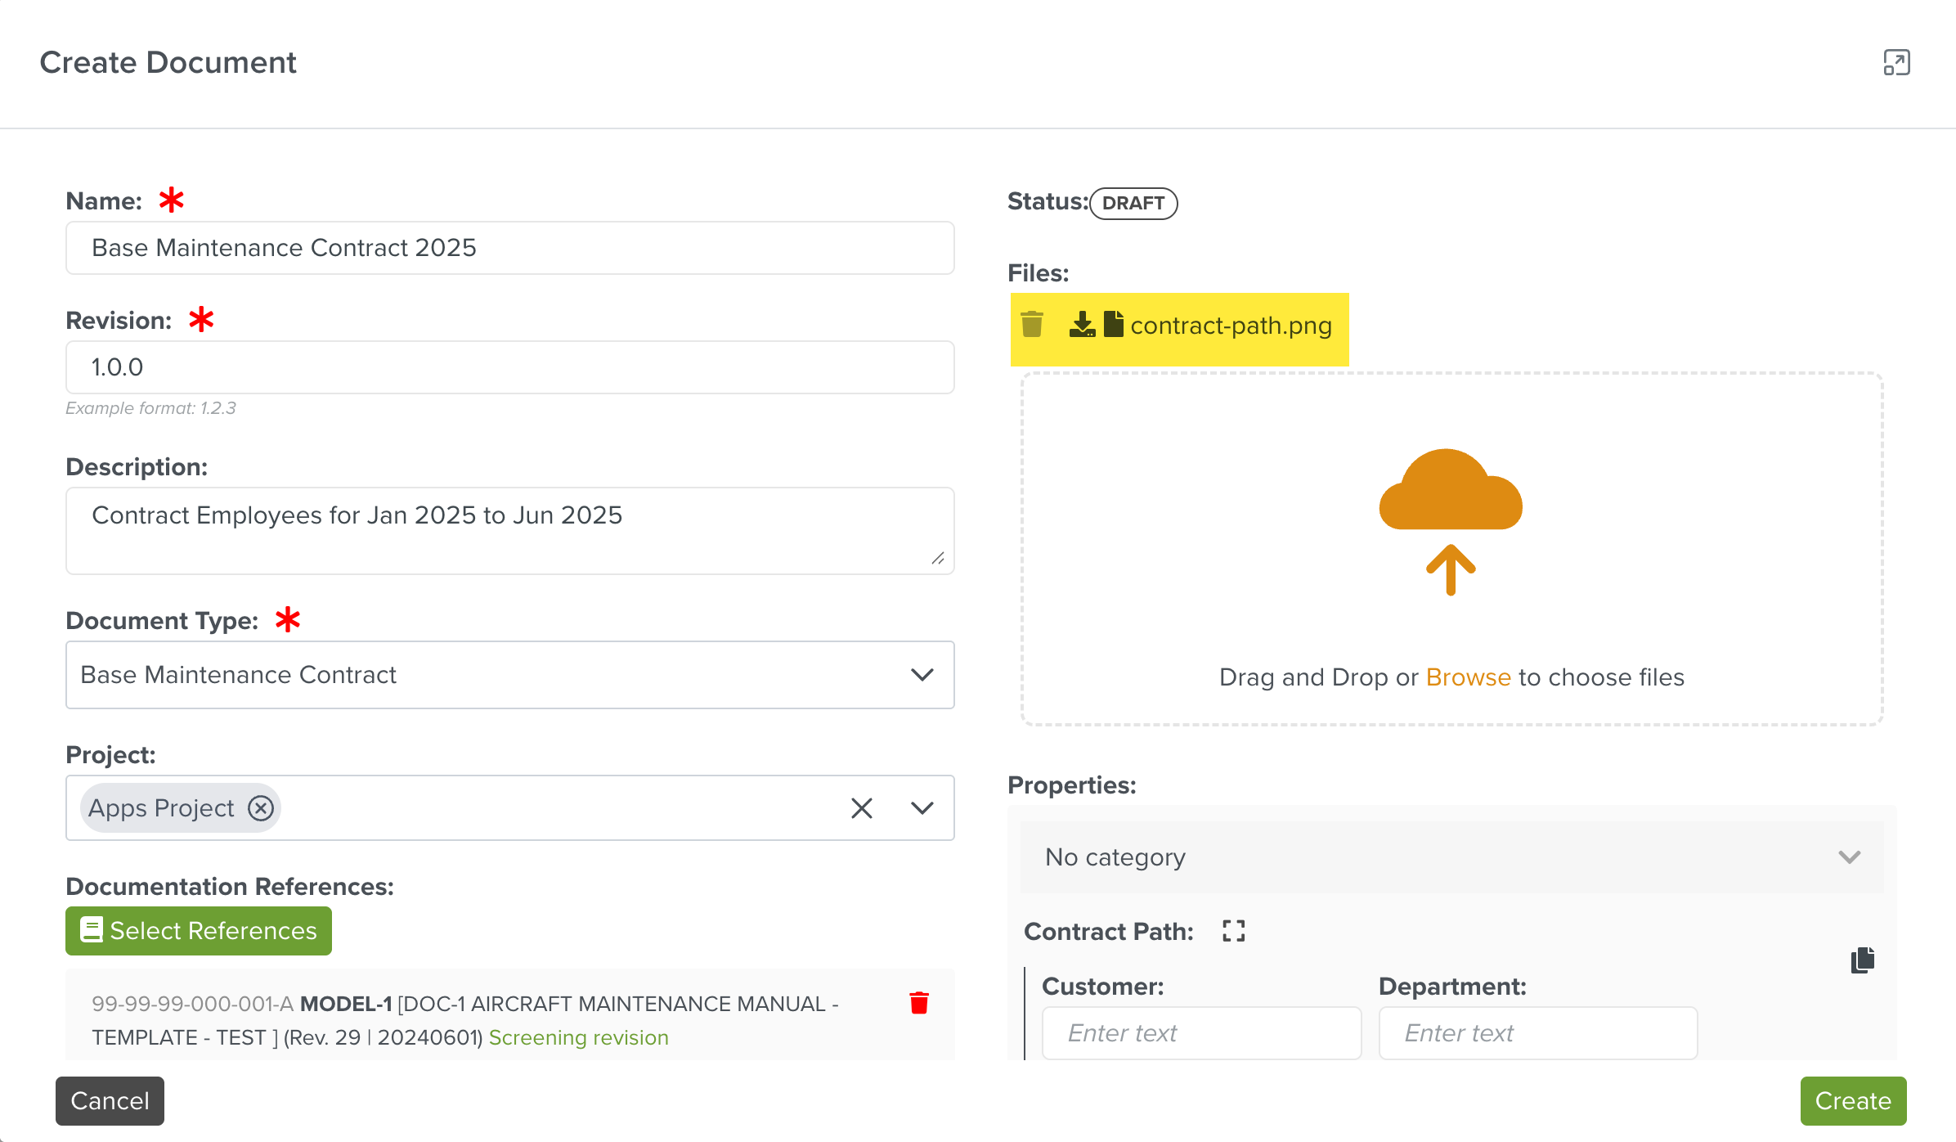
Task: Click into the Name input field
Action: (509, 248)
